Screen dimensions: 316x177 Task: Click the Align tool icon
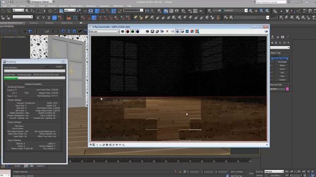[153, 11]
